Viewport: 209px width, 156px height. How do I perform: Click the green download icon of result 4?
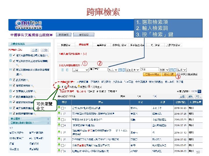(59, 125)
